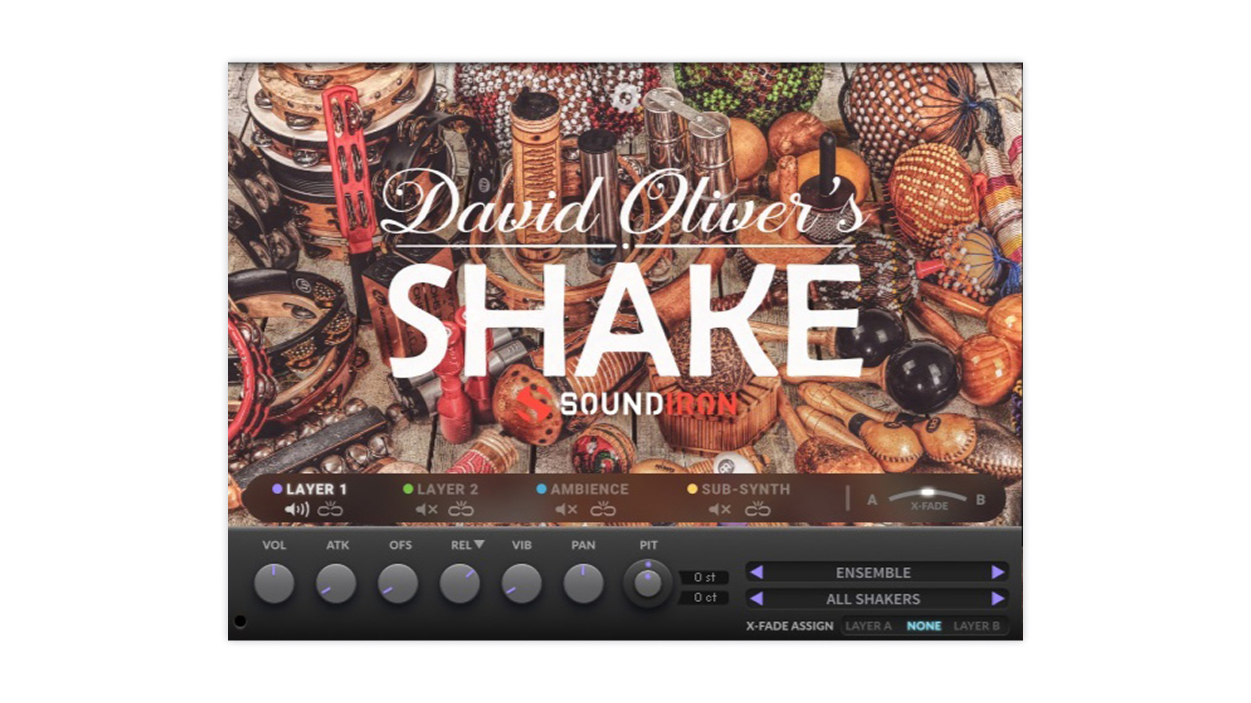Image resolution: width=1251 pixels, height=703 pixels.
Task: Open the ALL SHAKERS preset menu
Action: click(x=873, y=599)
